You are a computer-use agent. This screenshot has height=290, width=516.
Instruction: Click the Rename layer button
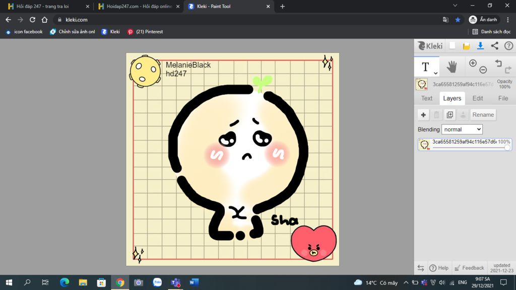(483, 115)
